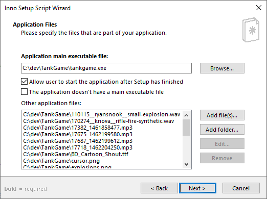Cancel the script wizard
Screen dimensions: 267x199
pos(241,188)
